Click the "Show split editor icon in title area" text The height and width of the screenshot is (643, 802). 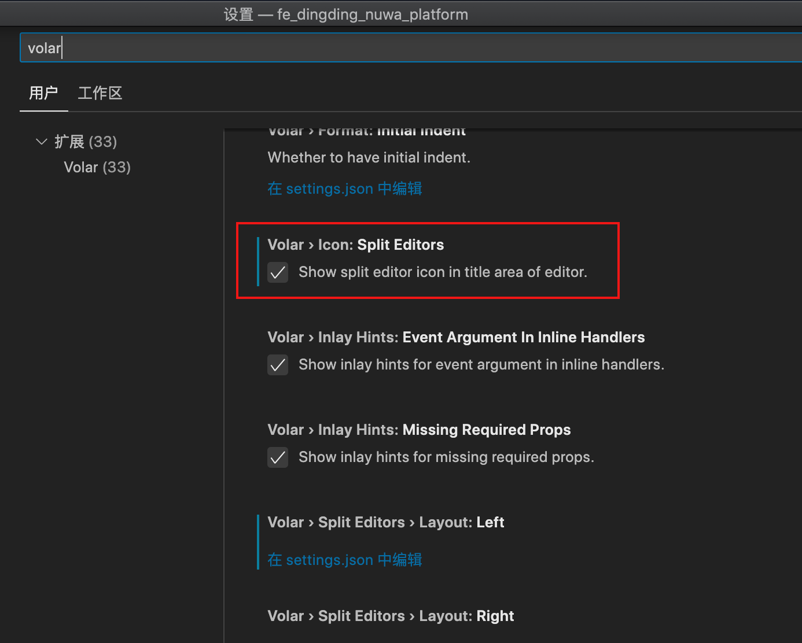tap(443, 272)
